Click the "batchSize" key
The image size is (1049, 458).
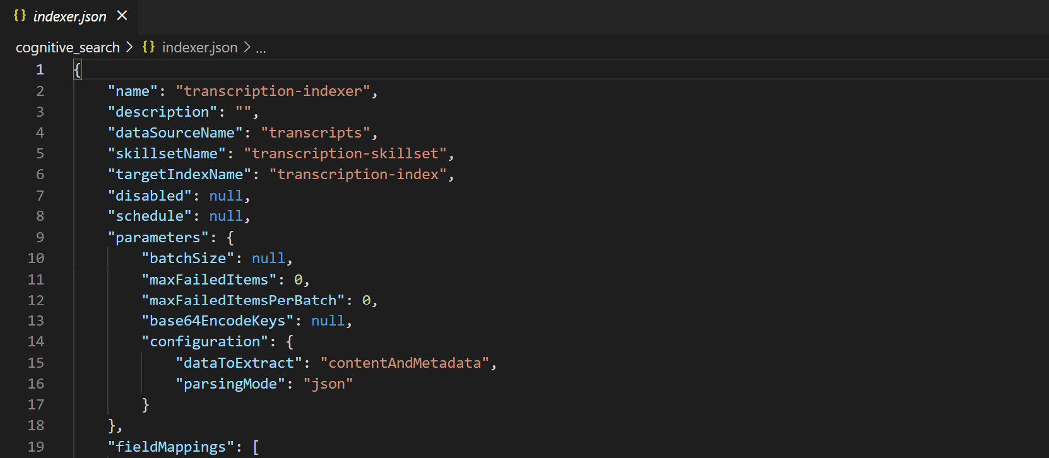coord(187,258)
